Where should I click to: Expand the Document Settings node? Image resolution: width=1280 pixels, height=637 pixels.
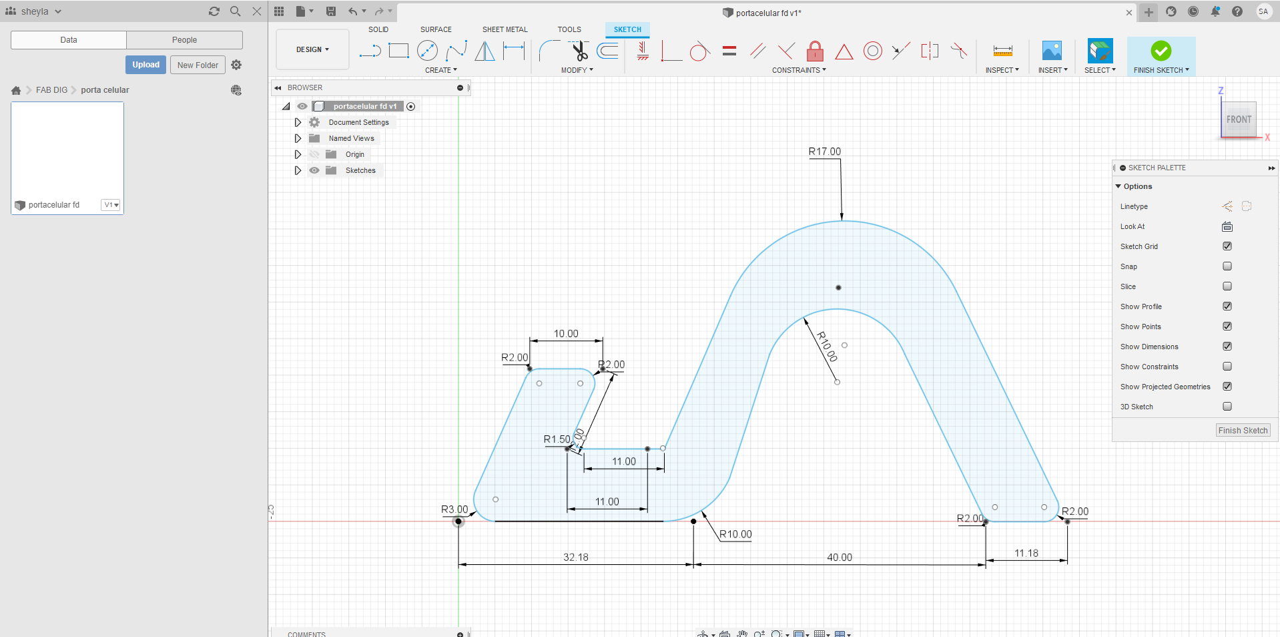298,122
